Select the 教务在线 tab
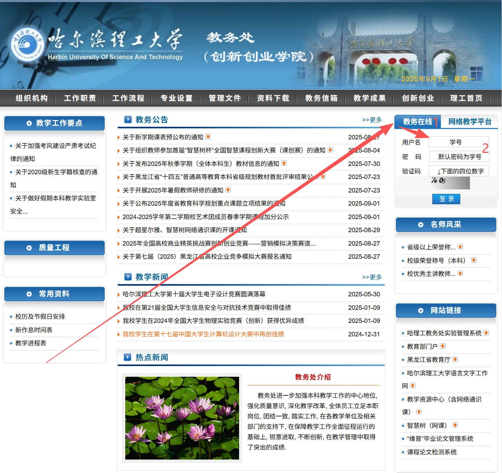The width and height of the screenshot is (502, 473). pyautogui.click(x=417, y=122)
